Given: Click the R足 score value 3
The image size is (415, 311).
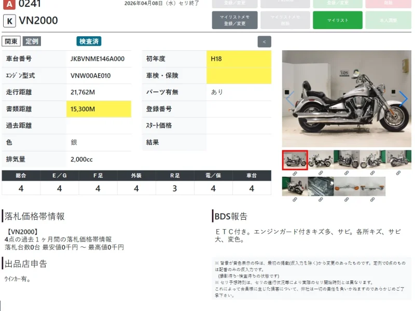Looking at the screenshot, I should pyautogui.click(x=175, y=188).
